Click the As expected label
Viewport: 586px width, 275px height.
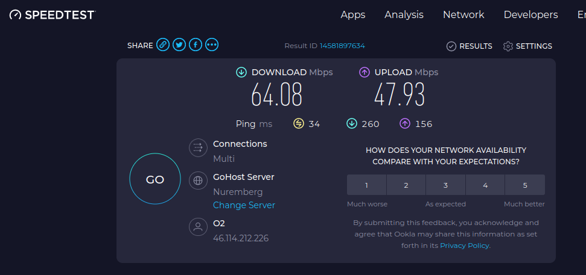coord(445,204)
